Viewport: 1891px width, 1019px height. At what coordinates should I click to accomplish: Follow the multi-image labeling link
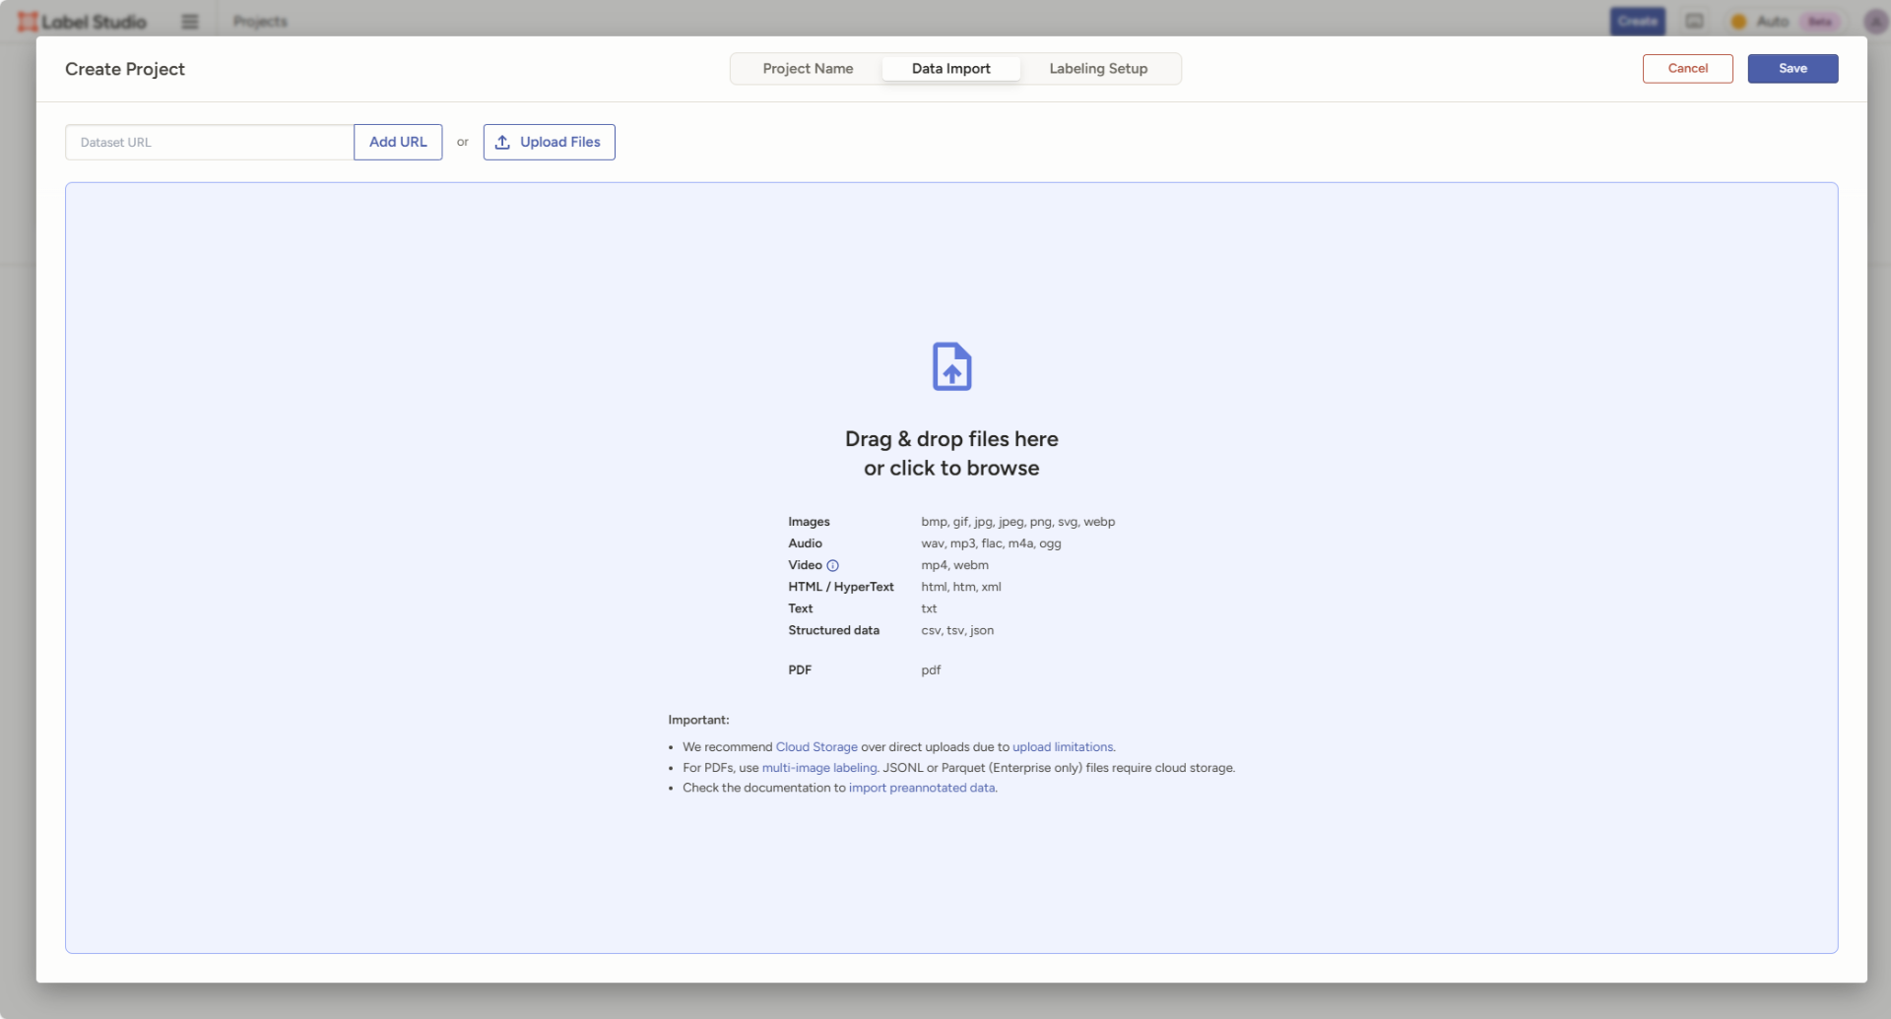point(818,768)
